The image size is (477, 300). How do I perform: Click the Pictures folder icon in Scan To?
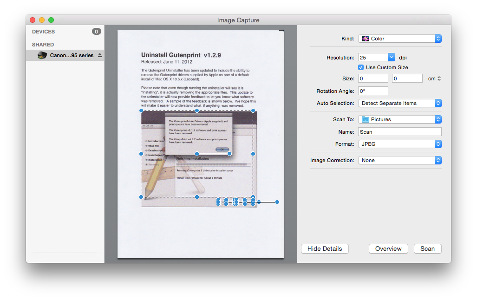[366, 119]
